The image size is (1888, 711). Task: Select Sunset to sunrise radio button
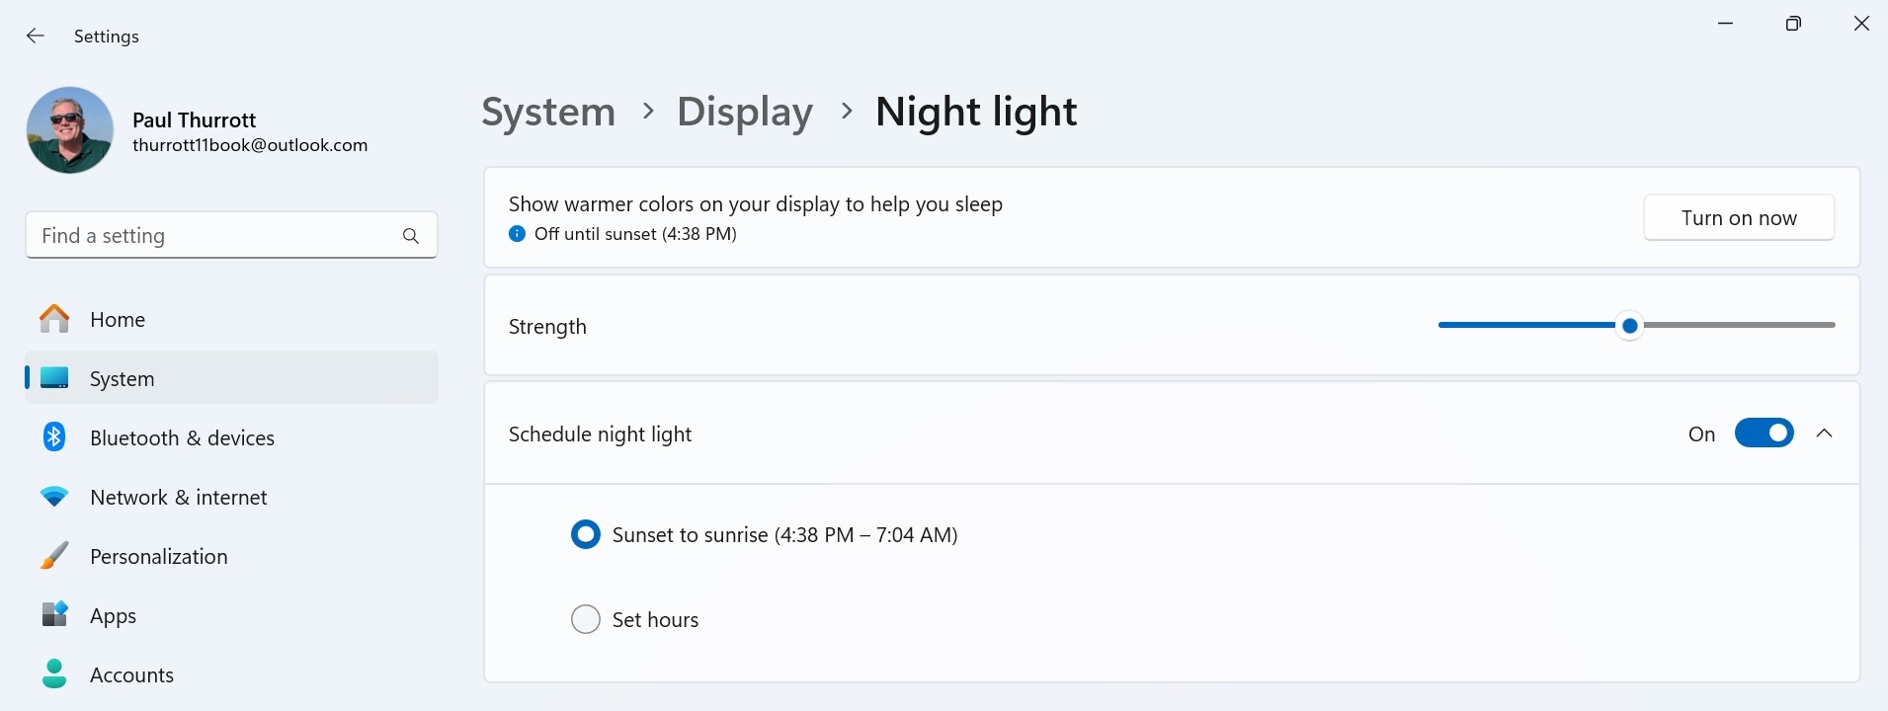coord(586,535)
